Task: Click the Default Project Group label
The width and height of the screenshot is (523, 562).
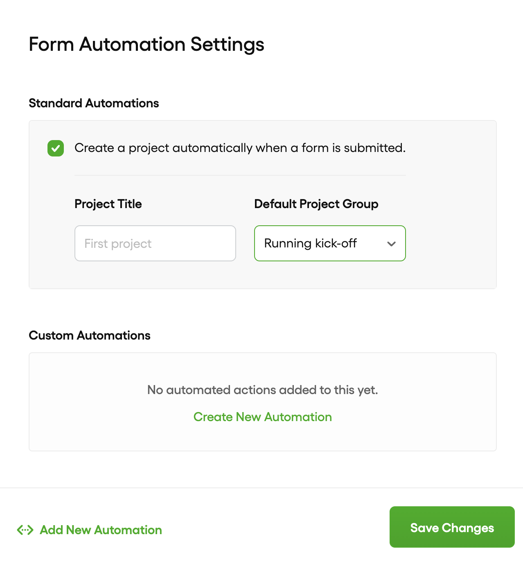Action: point(316,204)
